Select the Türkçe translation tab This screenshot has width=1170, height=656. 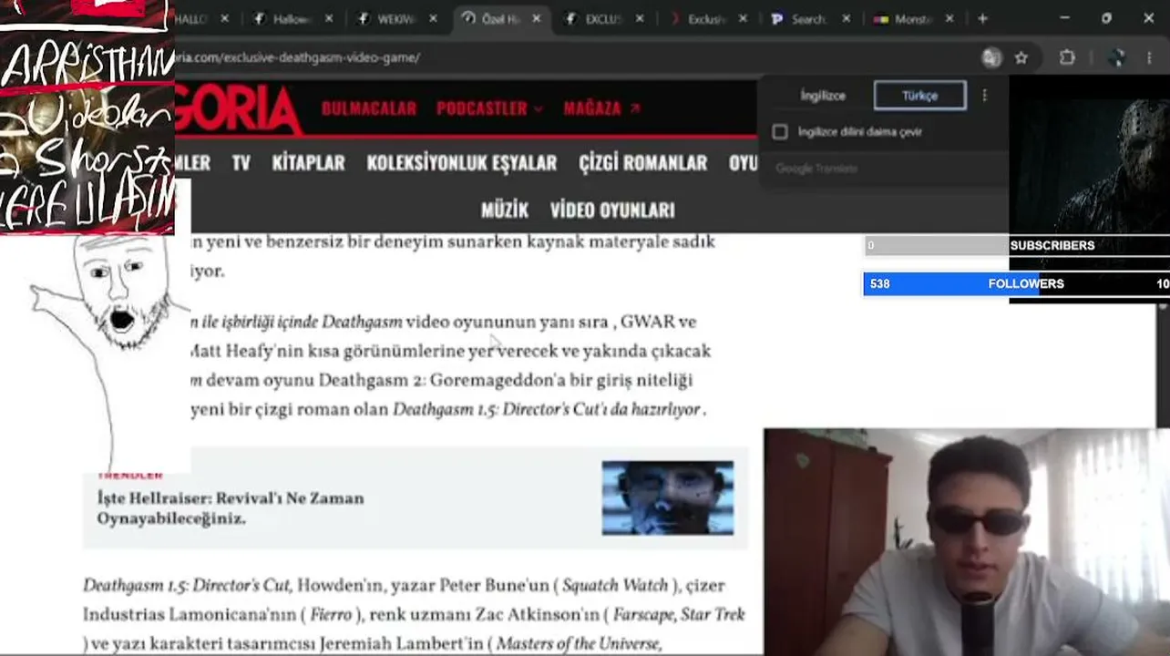click(919, 96)
